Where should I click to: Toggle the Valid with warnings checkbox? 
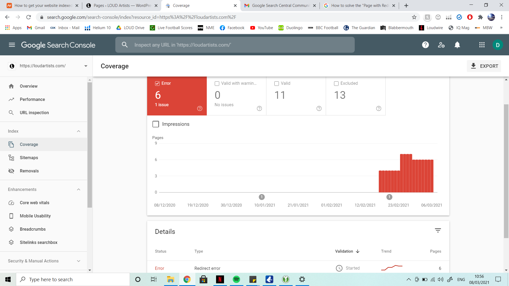pyautogui.click(x=217, y=83)
